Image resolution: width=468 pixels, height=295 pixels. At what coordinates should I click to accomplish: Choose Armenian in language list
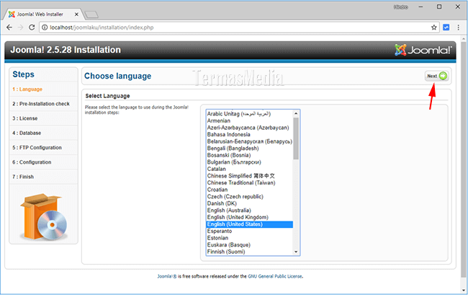(x=250, y=120)
